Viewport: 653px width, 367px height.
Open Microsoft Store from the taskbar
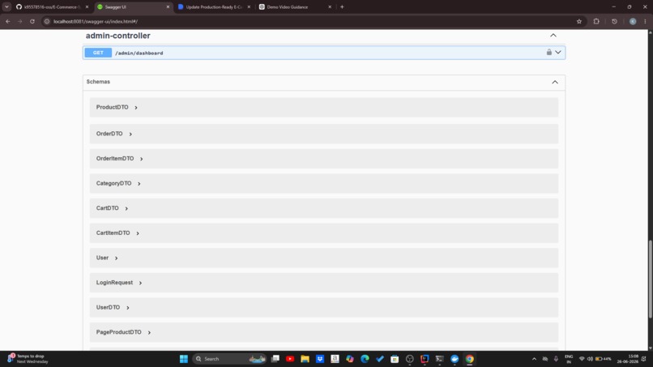pyautogui.click(x=395, y=359)
